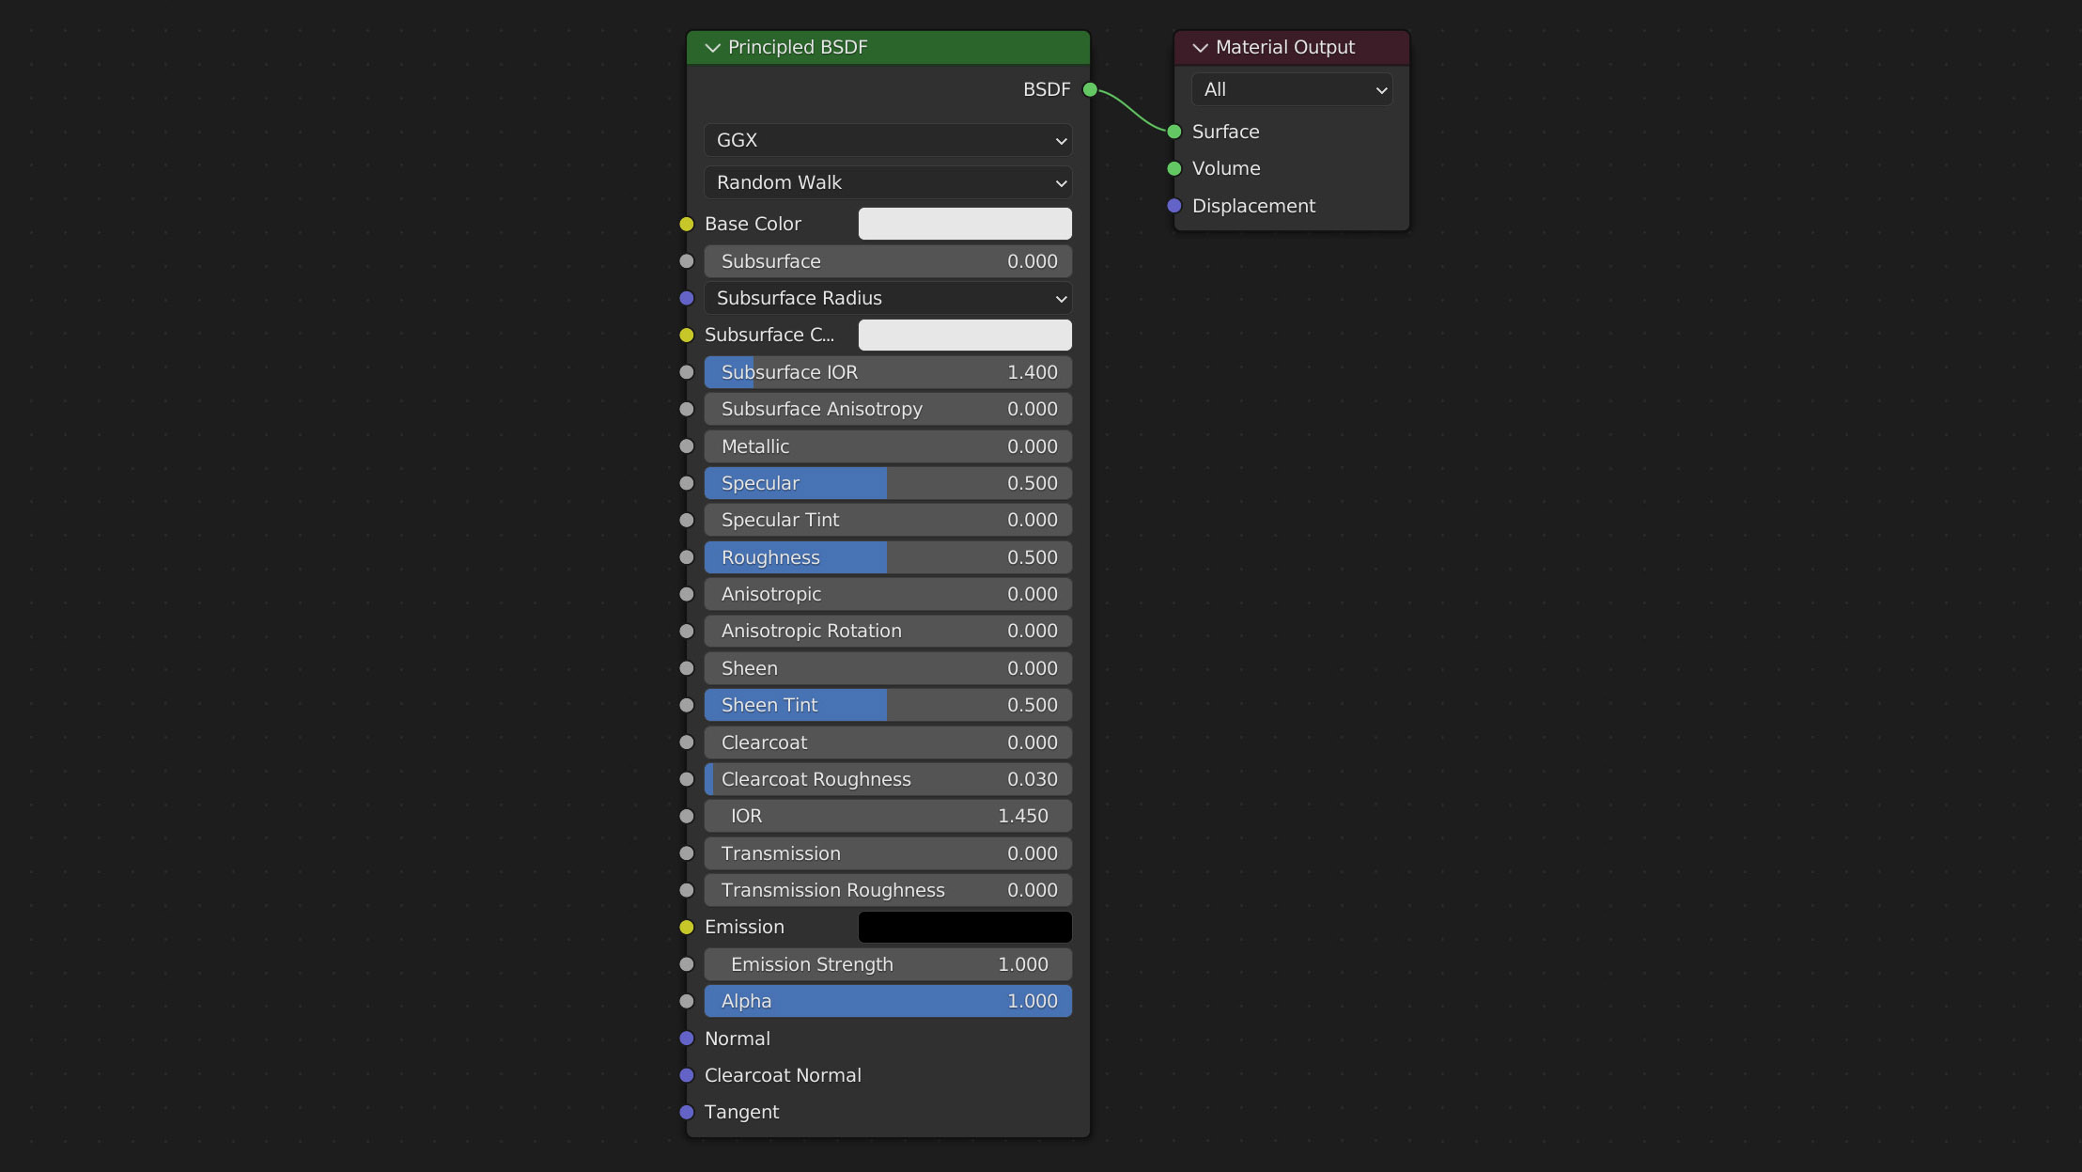Click the Alpha input socket

click(x=687, y=1001)
